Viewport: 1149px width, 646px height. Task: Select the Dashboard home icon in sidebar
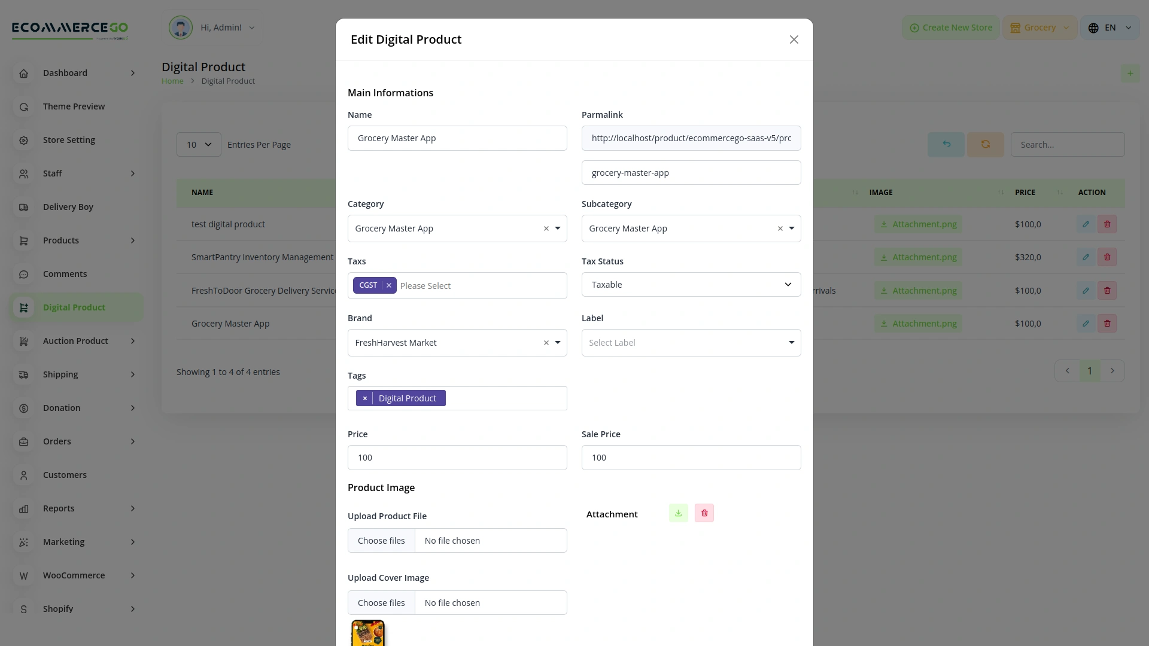[23, 73]
